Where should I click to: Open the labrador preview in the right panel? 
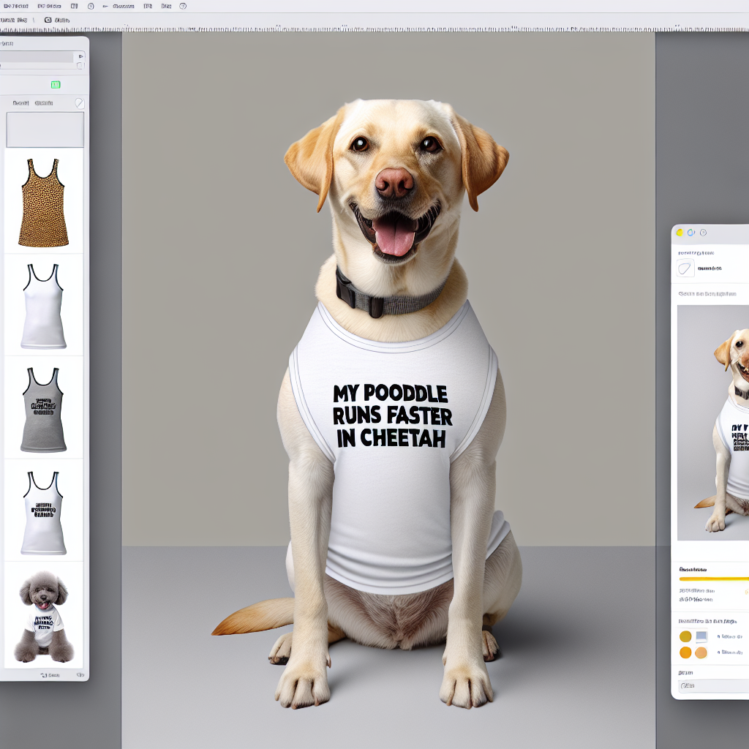[713, 422]
